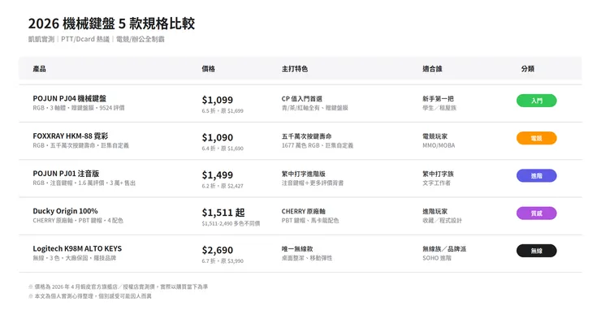Click the discount note '6.2 折・原 $2,427'
This screenshot has width=601, height=310.
223,186
